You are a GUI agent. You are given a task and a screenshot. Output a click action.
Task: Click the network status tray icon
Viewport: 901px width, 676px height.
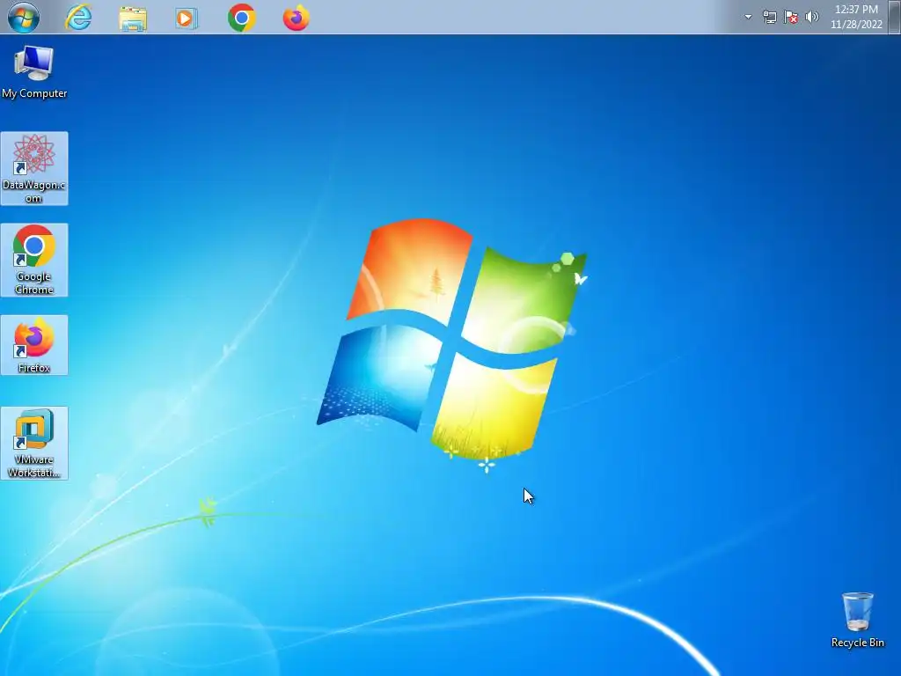[769, 17]
